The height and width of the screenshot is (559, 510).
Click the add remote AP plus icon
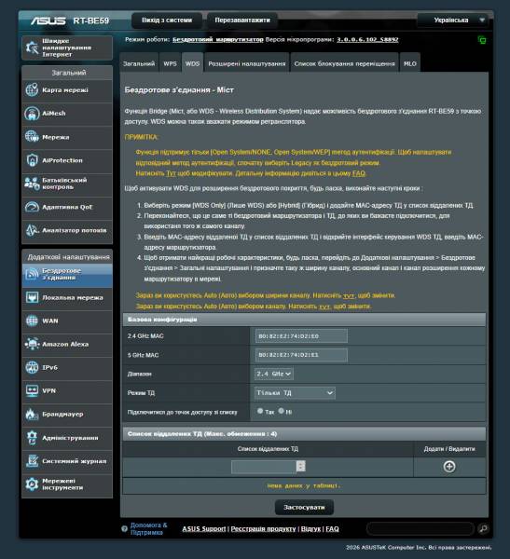click(x=449, y=467)
